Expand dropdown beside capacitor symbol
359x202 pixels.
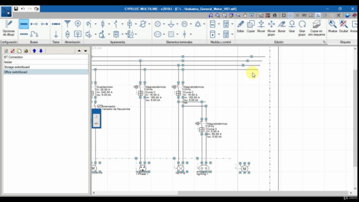click(x=191, y=34)
